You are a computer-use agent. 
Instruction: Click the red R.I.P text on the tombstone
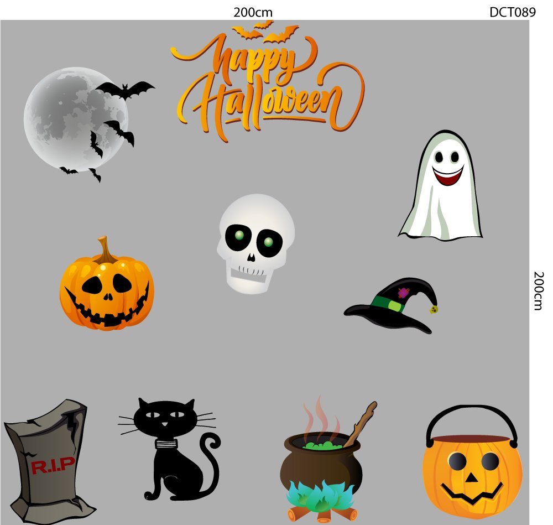[54, 464]
